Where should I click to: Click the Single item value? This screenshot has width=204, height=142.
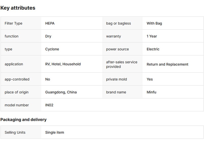coord(55,133)
